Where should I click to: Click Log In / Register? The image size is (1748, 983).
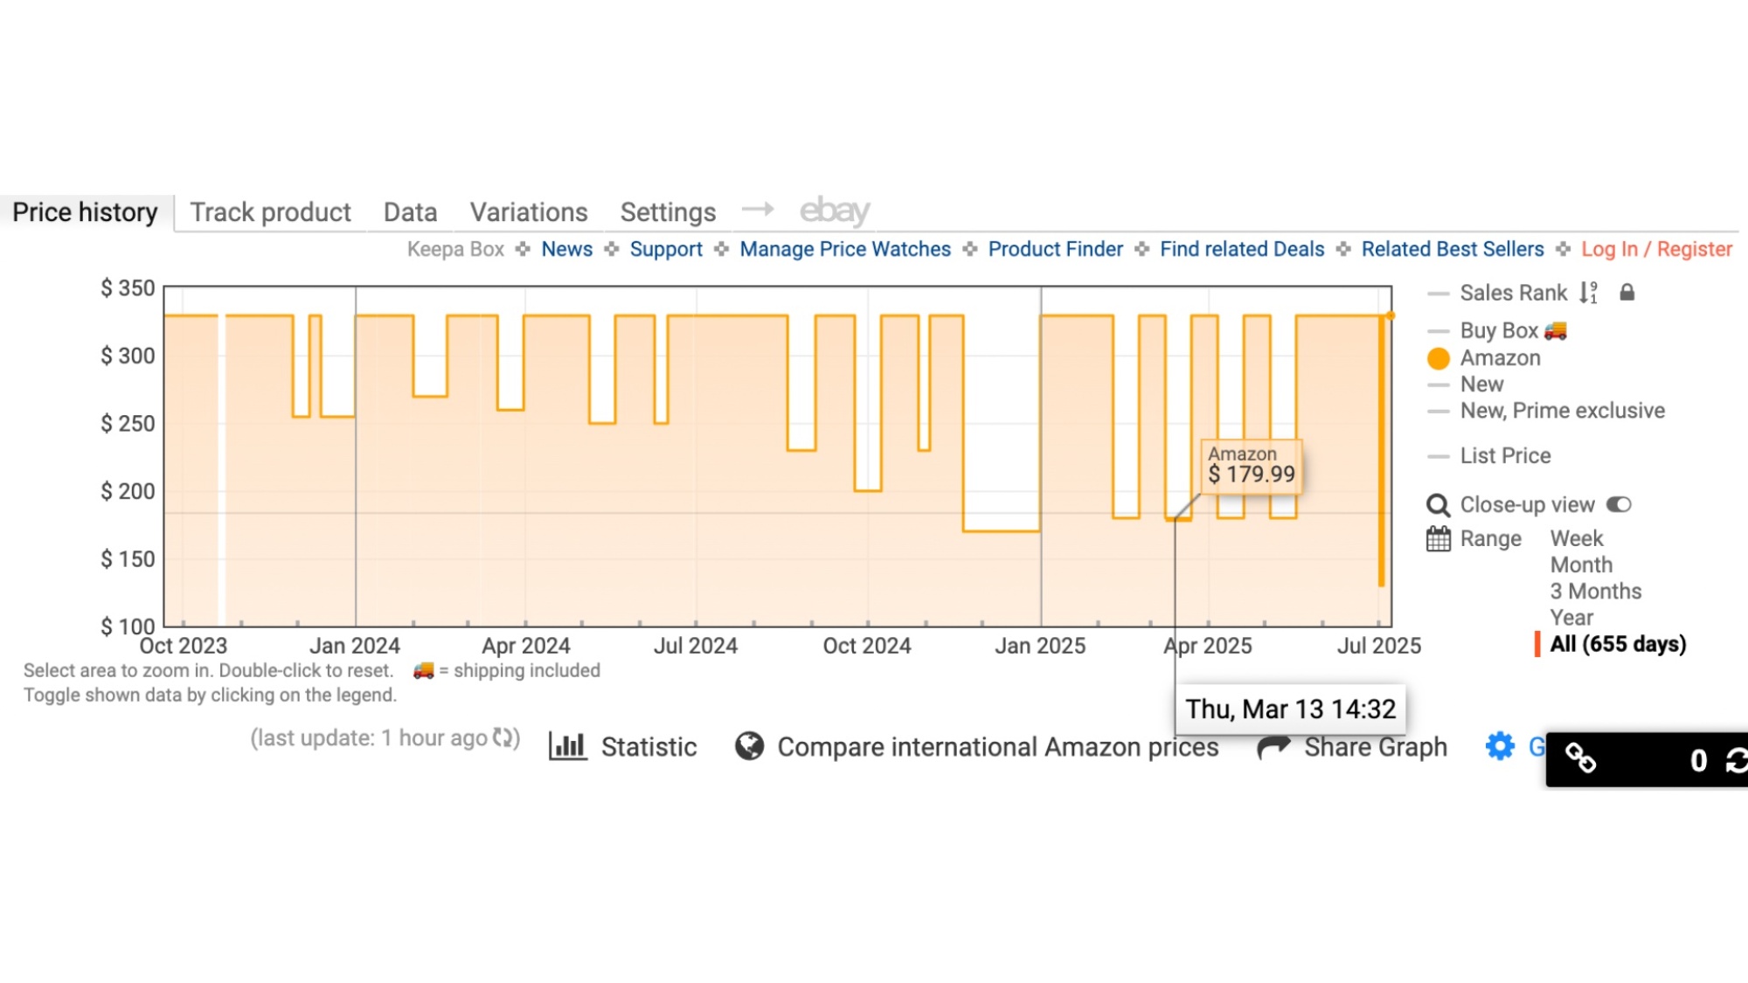pyautogui.click(x=1656, y=249)
